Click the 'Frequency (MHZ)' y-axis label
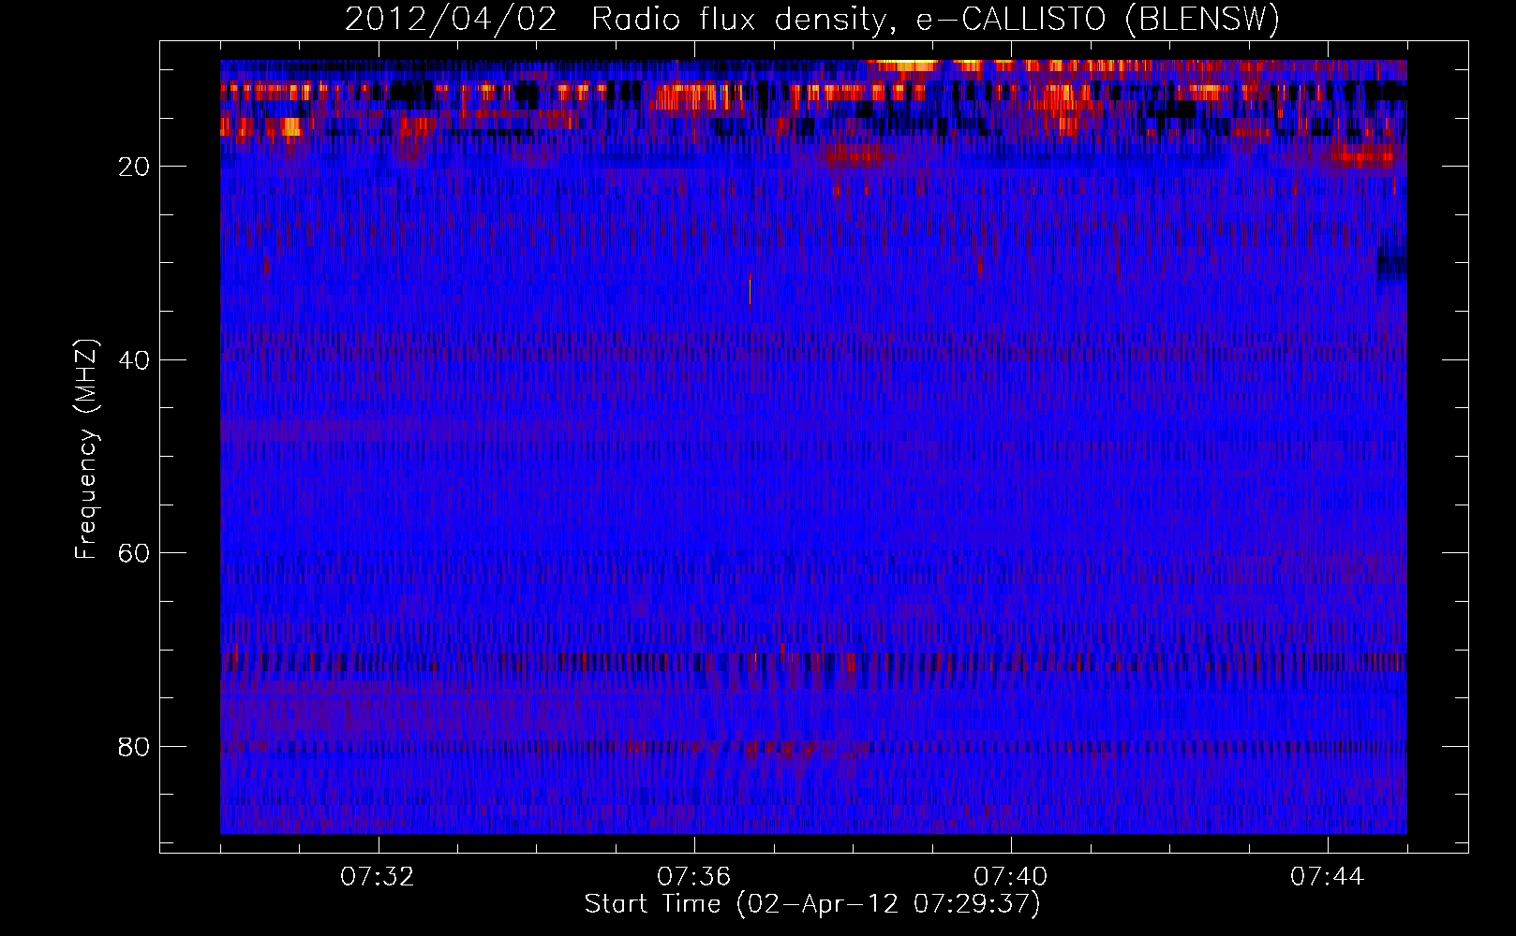This screenshot has height=936, width=1516. pos(85,449)
